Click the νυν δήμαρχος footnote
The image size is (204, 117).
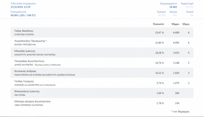click(x=180, y=112)
